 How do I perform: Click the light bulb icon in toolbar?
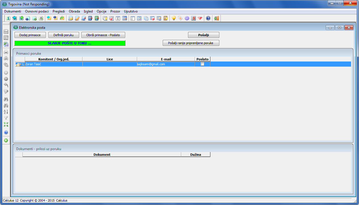point(174,18)
